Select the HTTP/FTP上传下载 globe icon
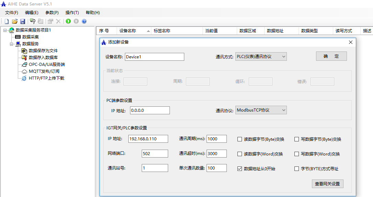 coord(24,78)
